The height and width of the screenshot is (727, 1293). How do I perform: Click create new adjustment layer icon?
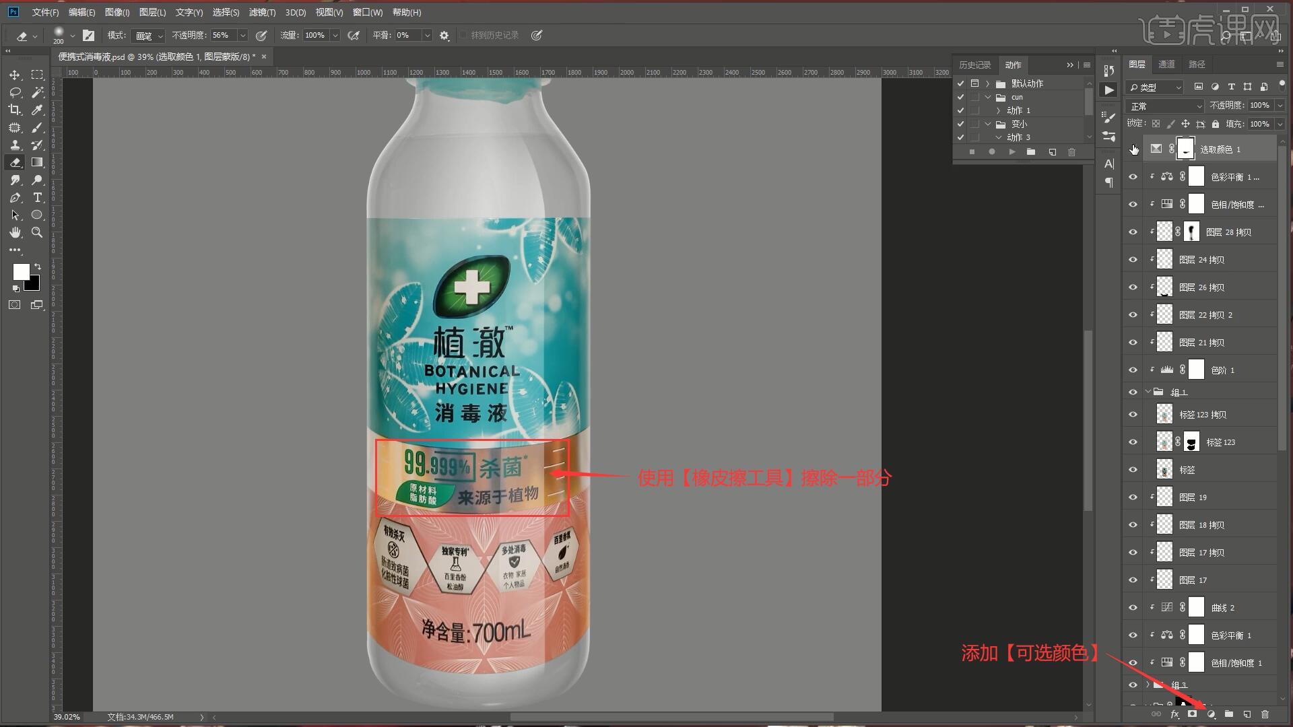[1211, 714]
